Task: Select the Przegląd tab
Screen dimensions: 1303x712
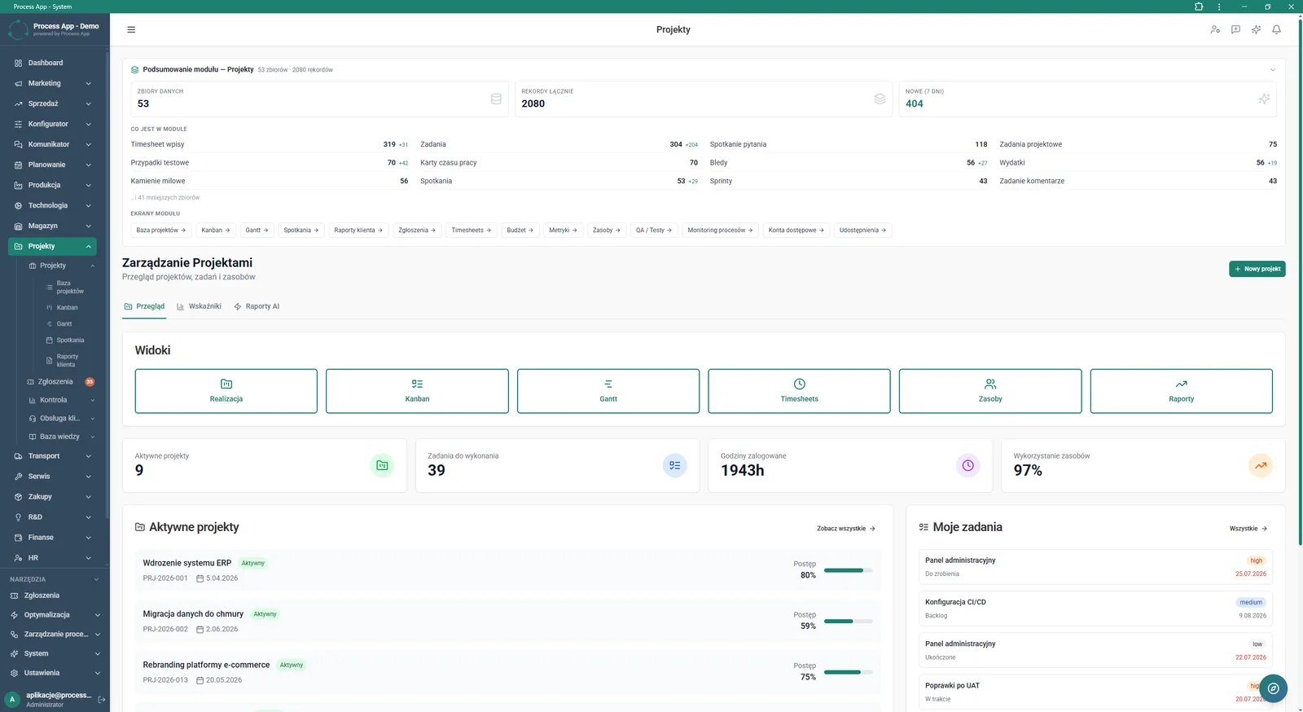Action: tap(144, 306)
